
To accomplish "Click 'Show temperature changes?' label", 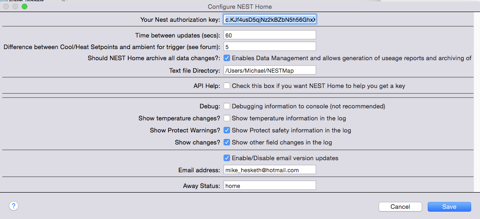I will click(x=179, y=118).
